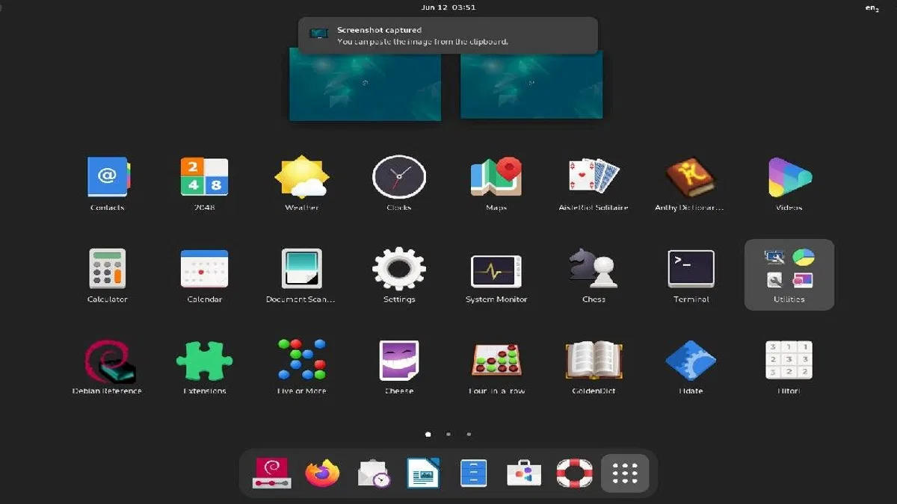Viewport: 897px width, 504px height.
Task: Open Evolution mail from the dock
Action: tap(374, 473)
